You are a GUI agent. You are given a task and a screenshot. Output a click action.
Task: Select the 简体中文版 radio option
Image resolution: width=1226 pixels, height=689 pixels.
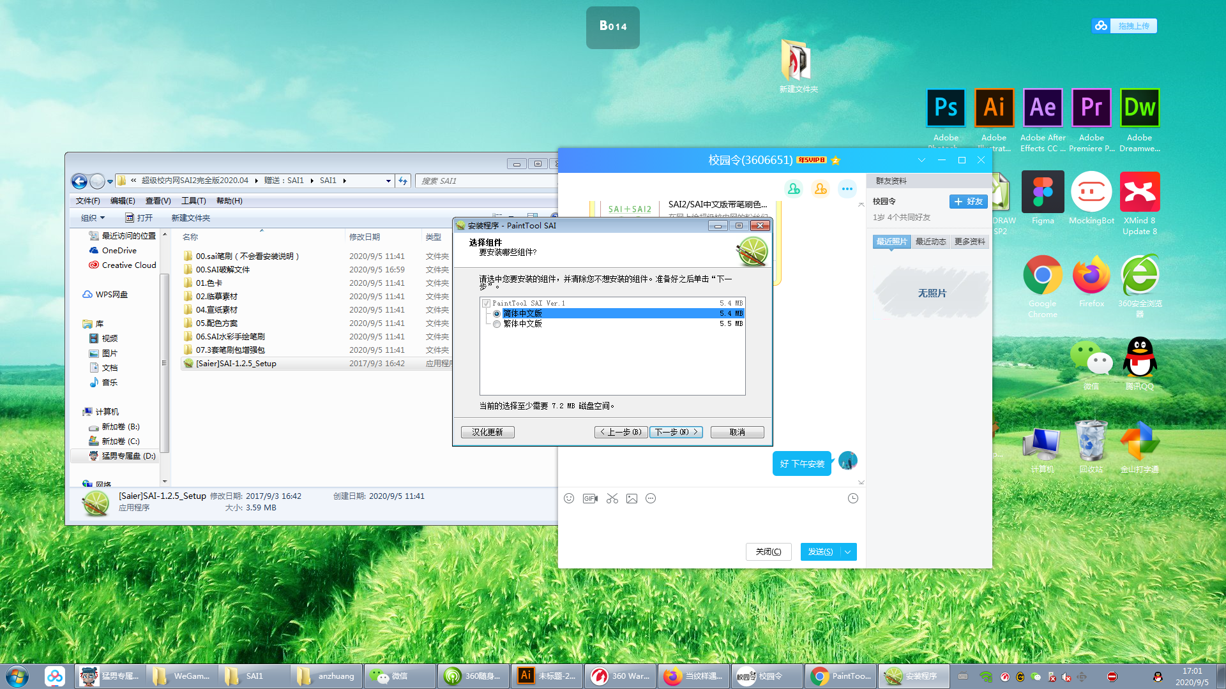click(497, 314)
